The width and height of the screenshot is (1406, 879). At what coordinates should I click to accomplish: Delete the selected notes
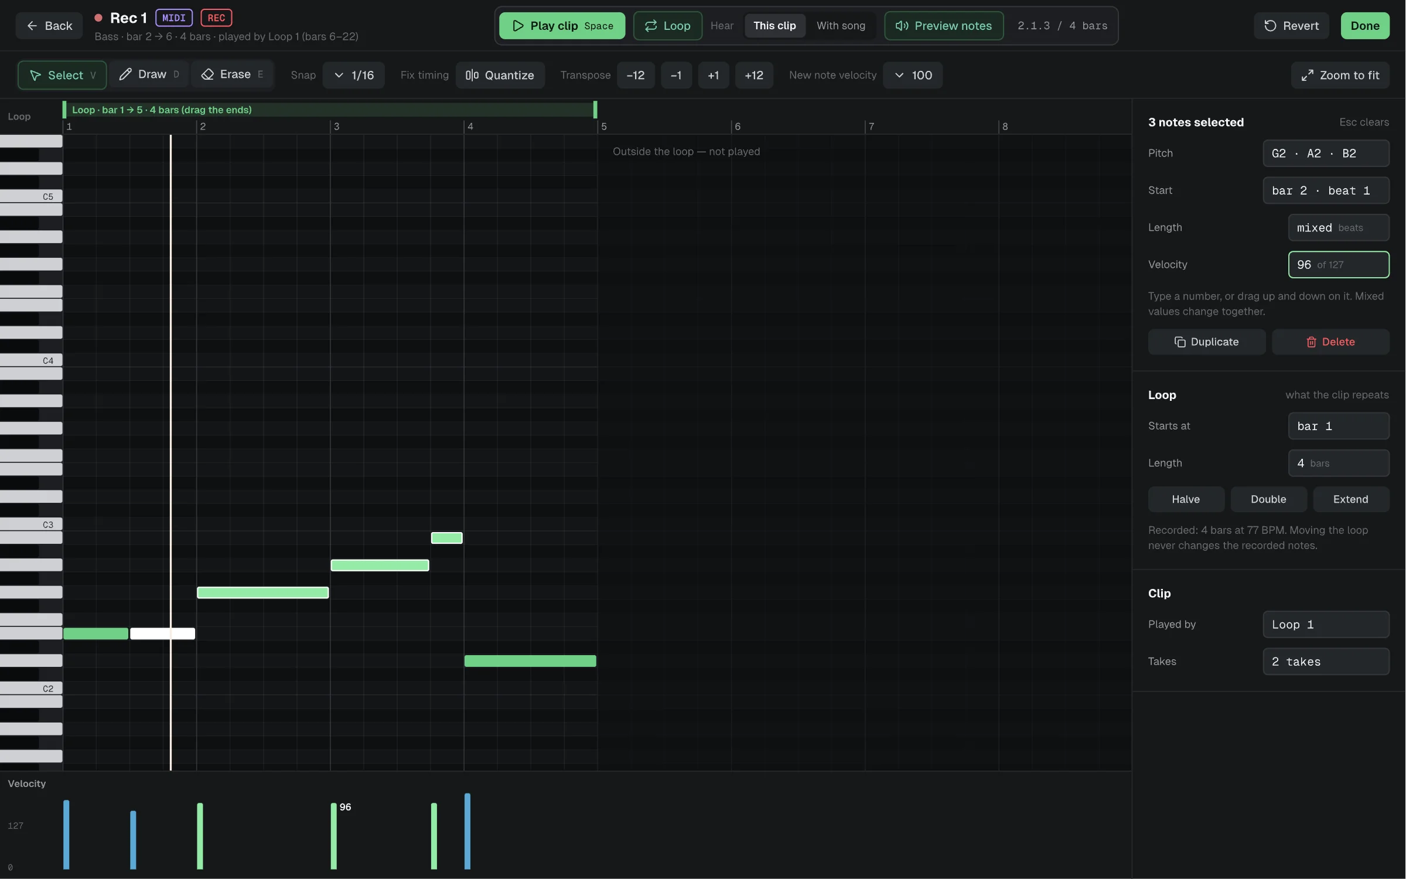(x=1330, y=342)
